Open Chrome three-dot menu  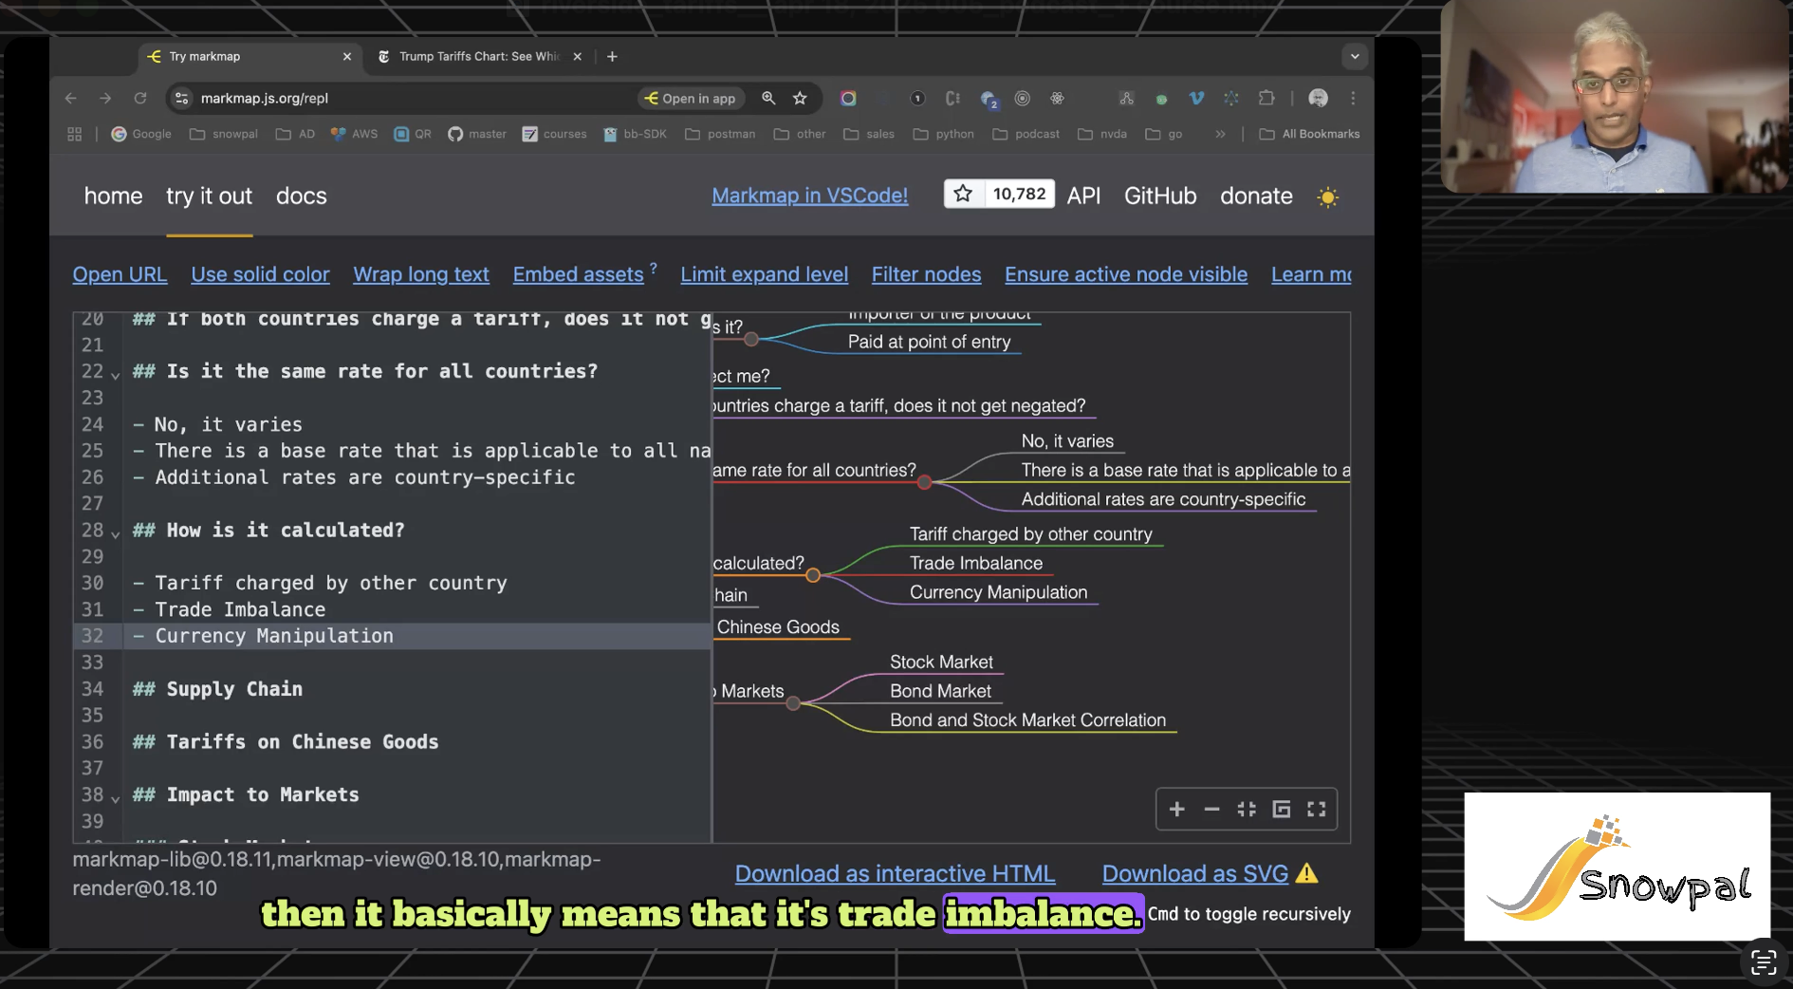1353,98
